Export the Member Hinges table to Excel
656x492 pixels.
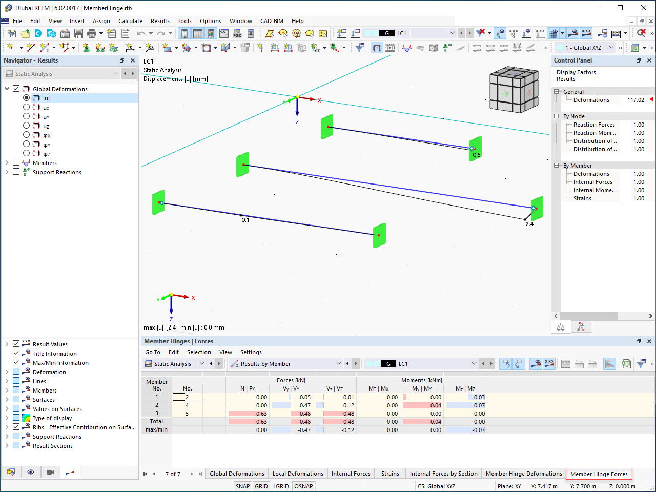(626, 365)
